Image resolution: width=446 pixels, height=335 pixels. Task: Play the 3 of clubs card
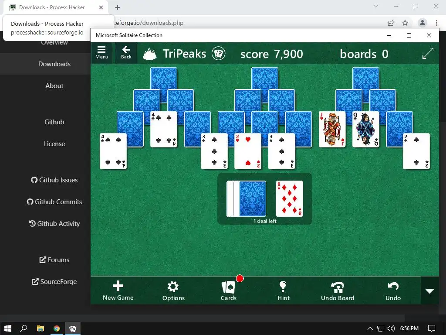point(214,151)
